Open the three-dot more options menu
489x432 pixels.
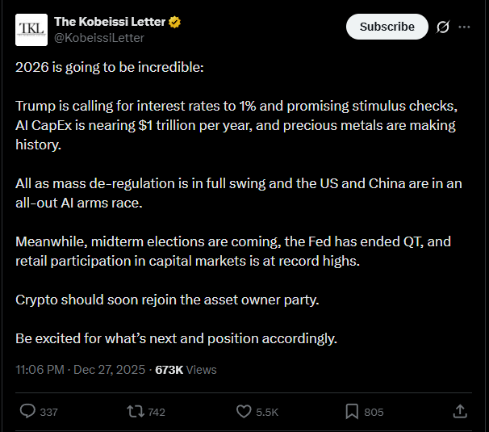point(464,27)
